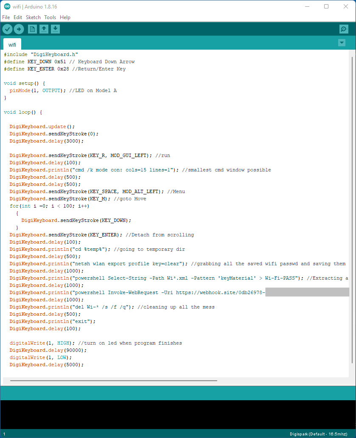356x438 pixels.
Task: Open a sketch using the up-arrow icon
Action: coord(44,29)
